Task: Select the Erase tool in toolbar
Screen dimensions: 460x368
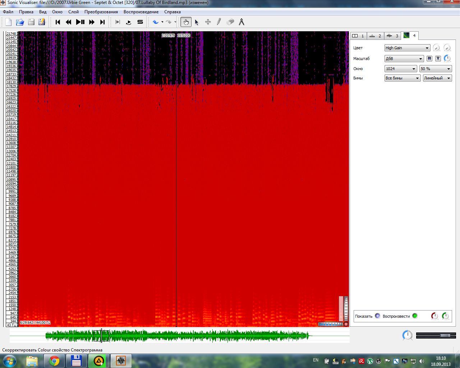Action: click(230, 22)
